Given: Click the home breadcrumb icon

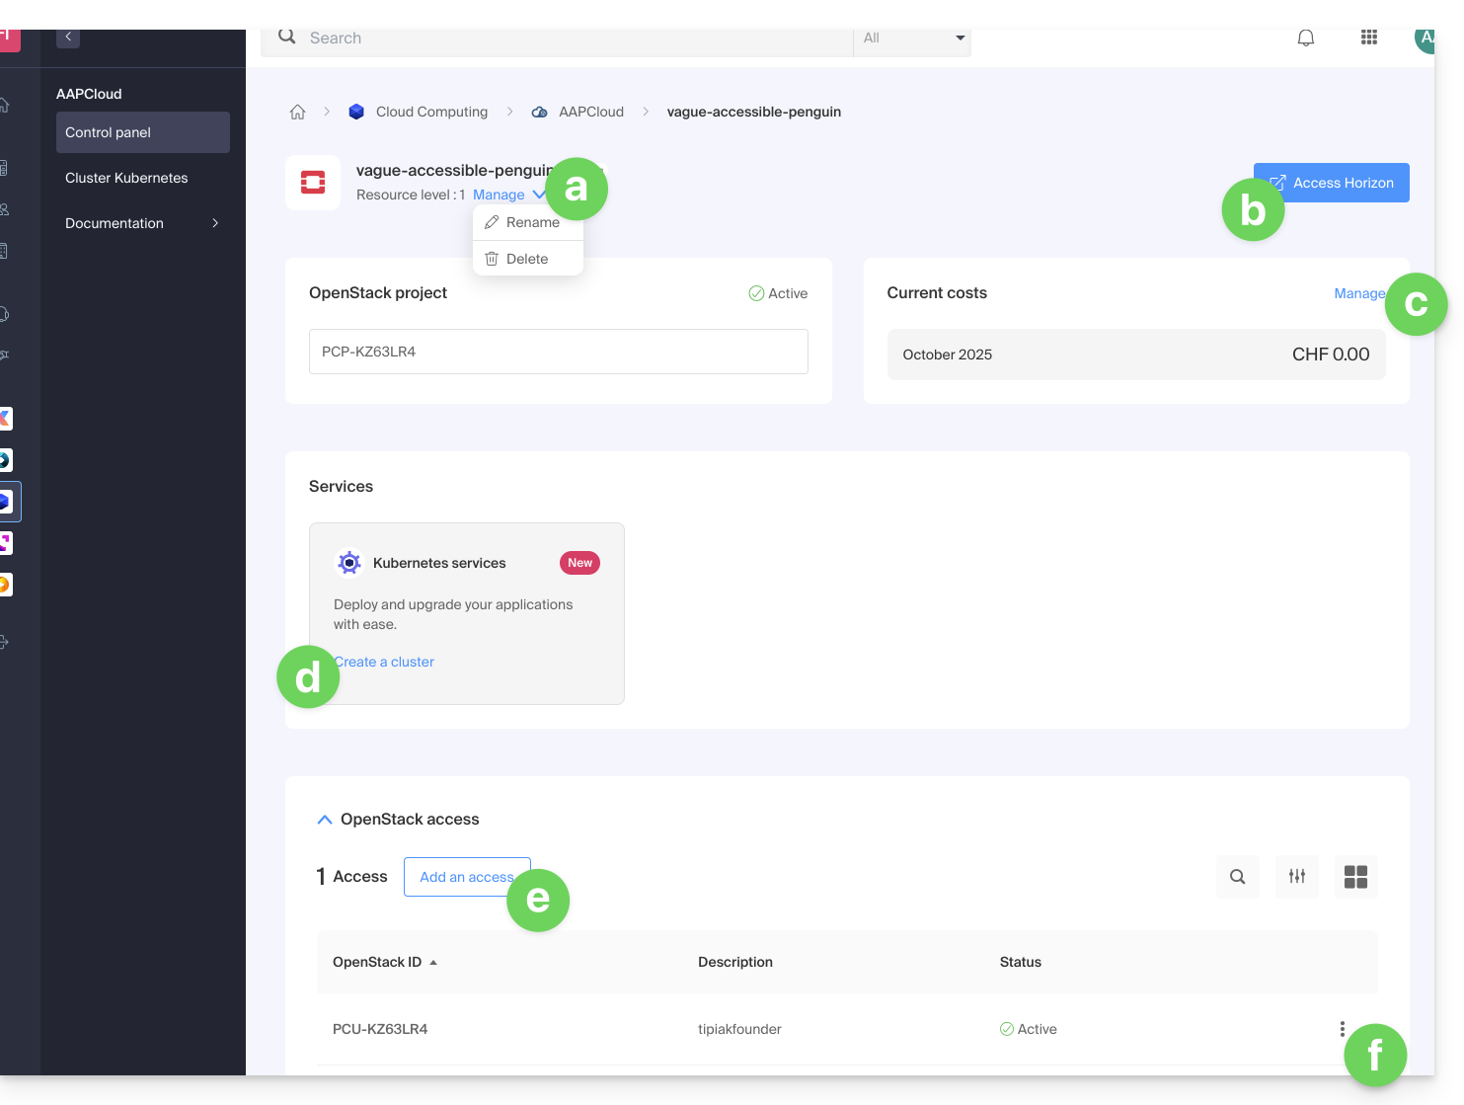Looking at the screenshot, I should [x=297, y=112].
